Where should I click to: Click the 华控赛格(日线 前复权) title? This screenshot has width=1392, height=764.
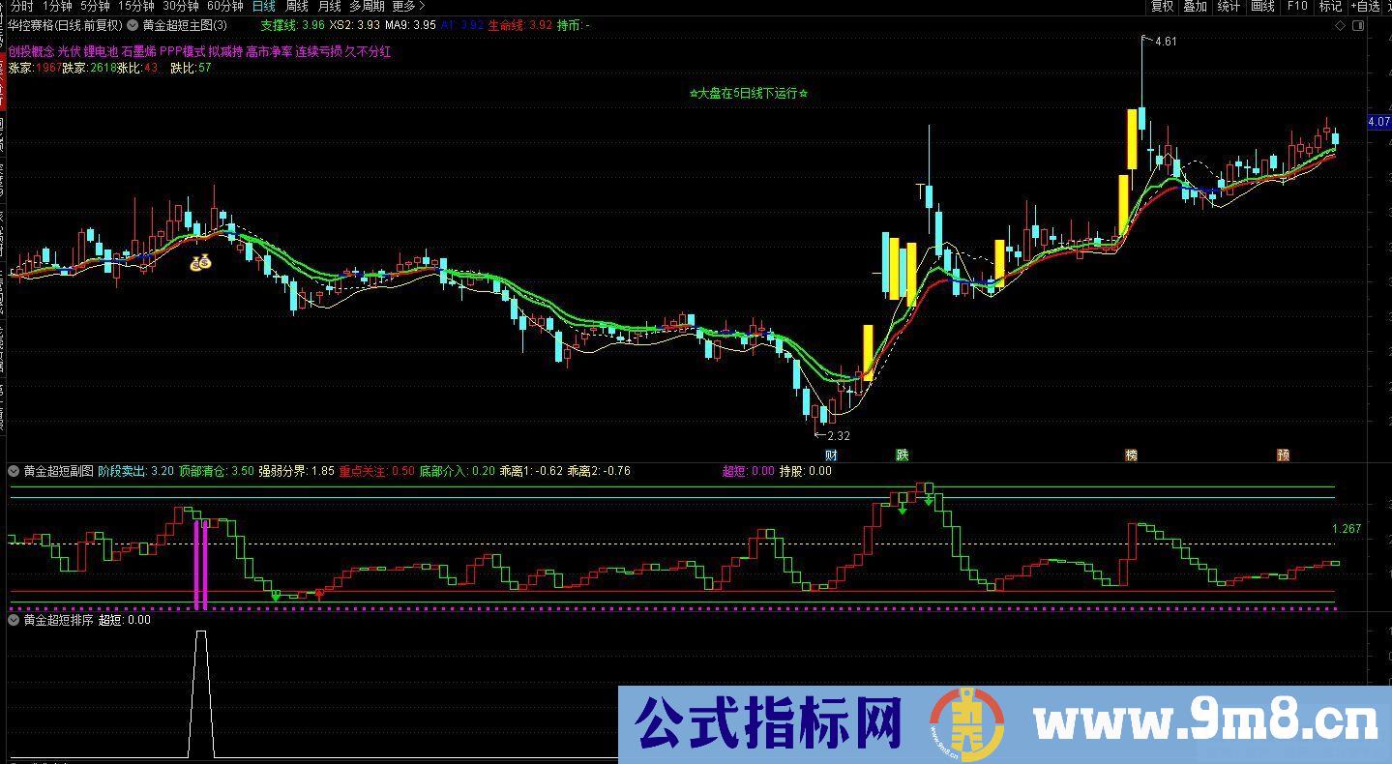67,25
